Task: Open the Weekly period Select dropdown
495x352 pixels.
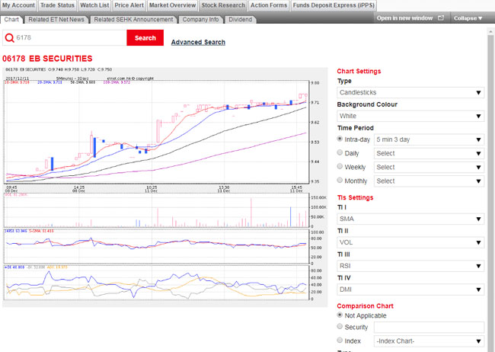Action: tap(429, 167)
